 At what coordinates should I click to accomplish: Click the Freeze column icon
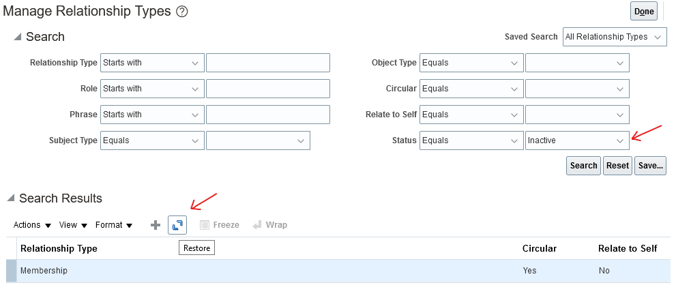click(219, 225)
